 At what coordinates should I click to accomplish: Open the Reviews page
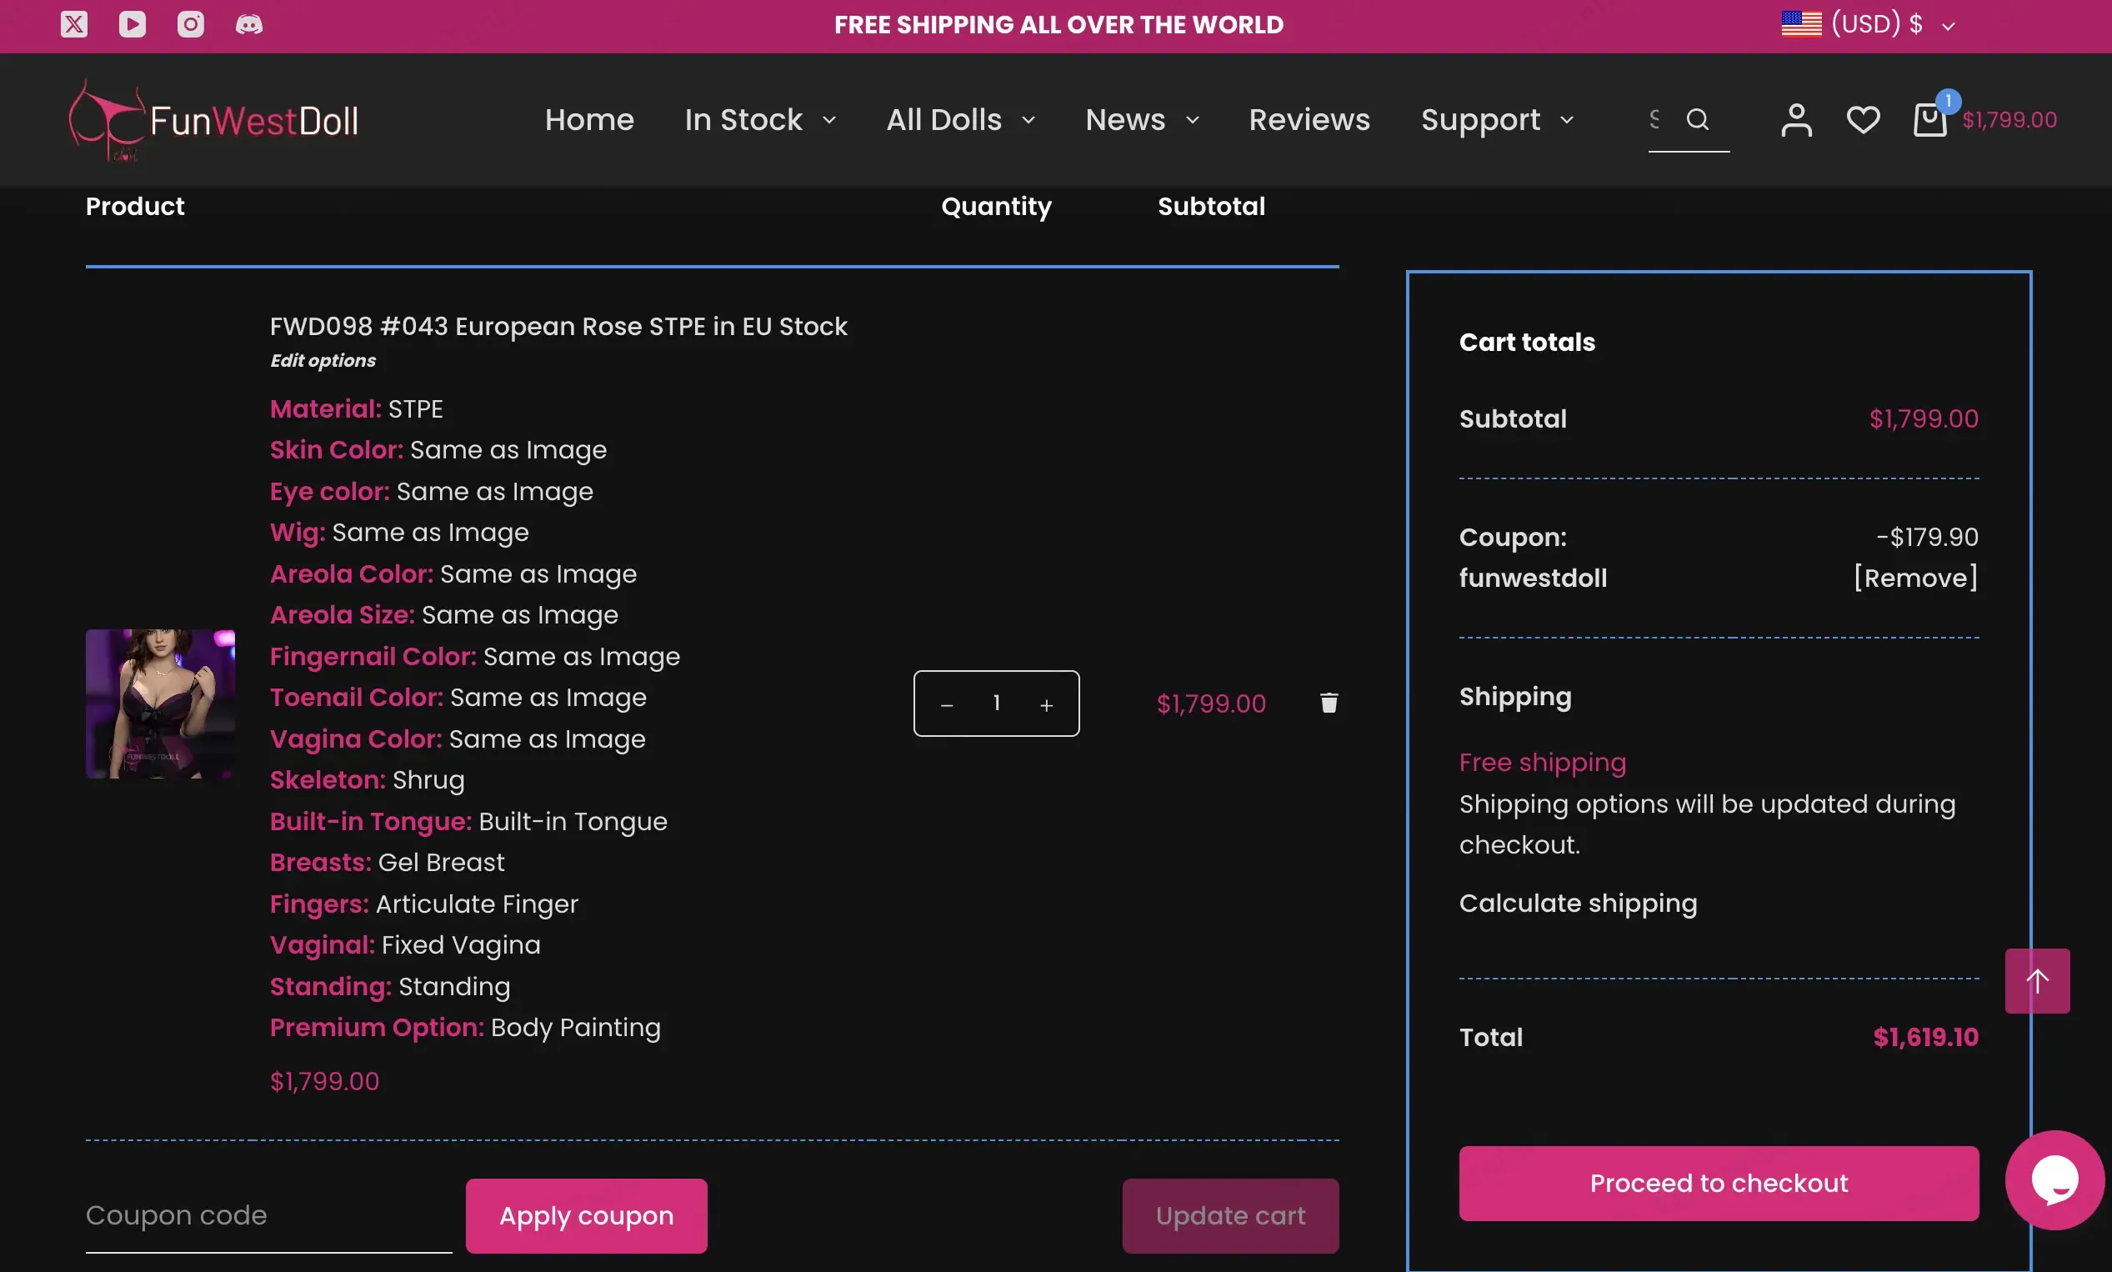[x=1309, y=120]
